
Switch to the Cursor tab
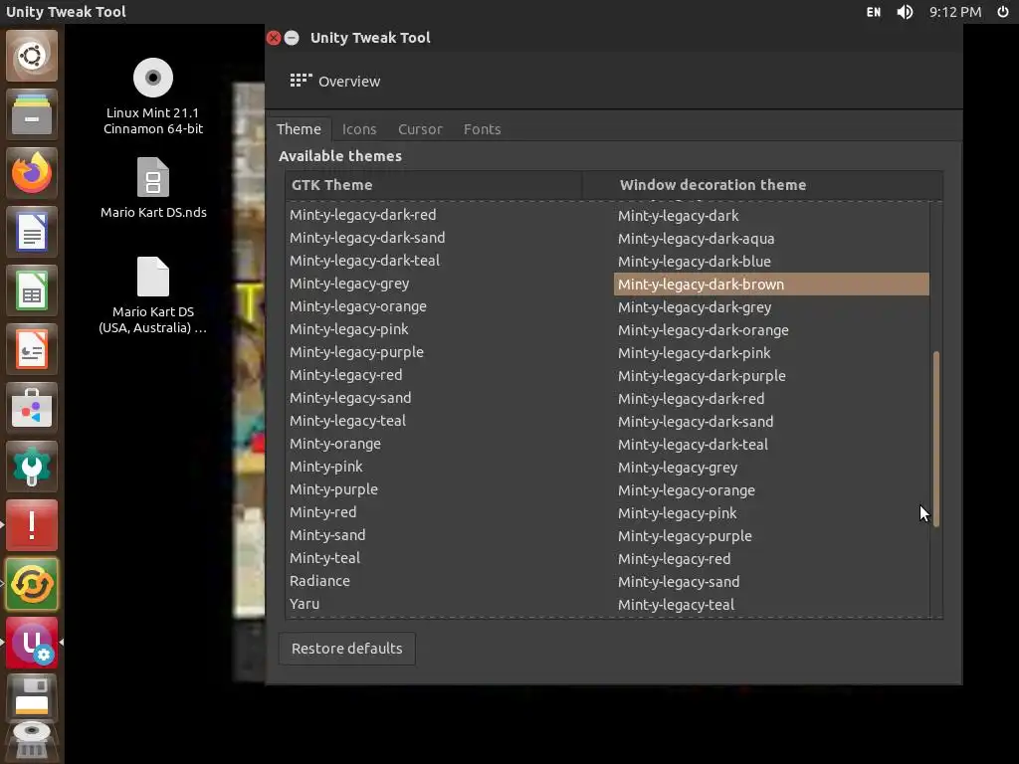[420, 128]
